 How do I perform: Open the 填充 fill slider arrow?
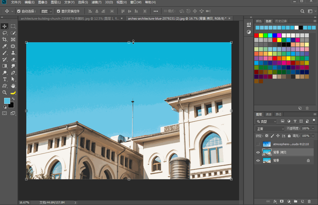[313, 136]
